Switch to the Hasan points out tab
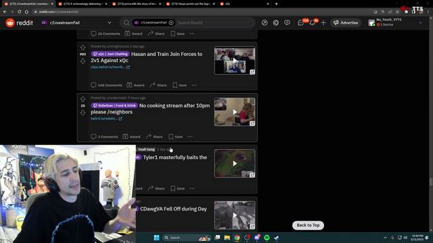 (191, 4)
